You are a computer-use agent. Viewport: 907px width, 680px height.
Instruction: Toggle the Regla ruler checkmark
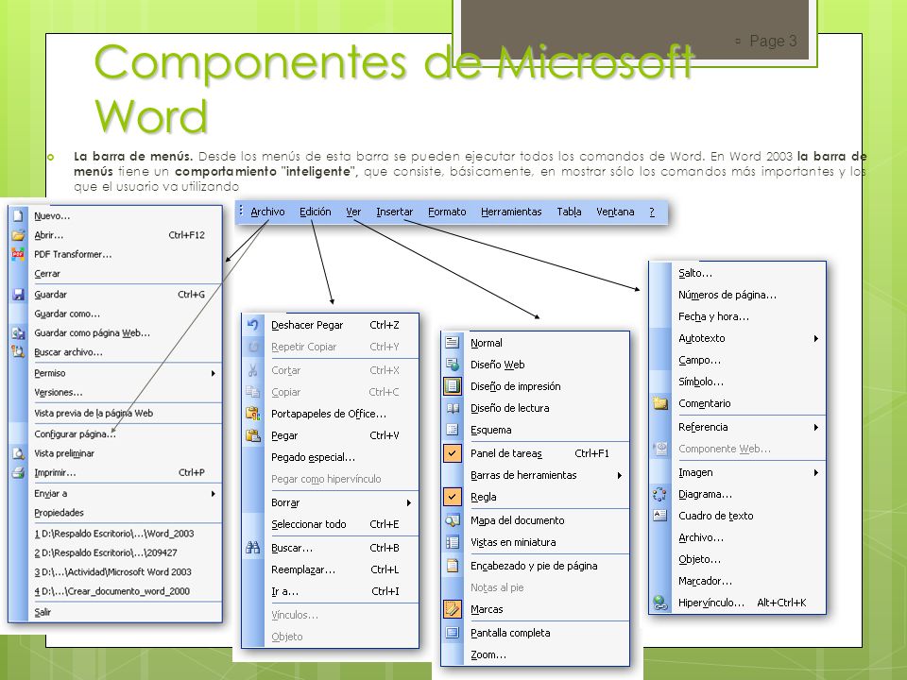(x=453, y=496)
